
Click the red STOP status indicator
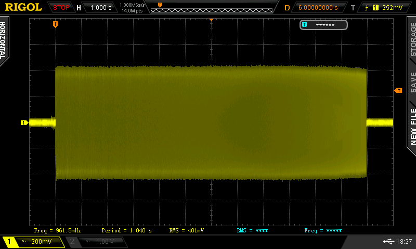61,8
